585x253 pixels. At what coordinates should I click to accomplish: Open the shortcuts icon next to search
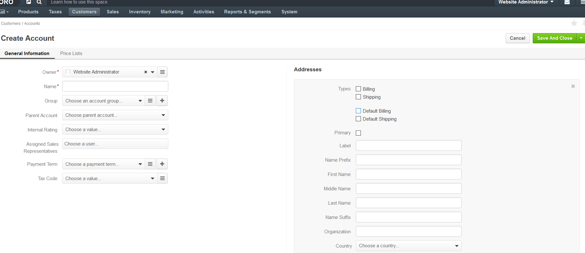(x=29, y=2)
